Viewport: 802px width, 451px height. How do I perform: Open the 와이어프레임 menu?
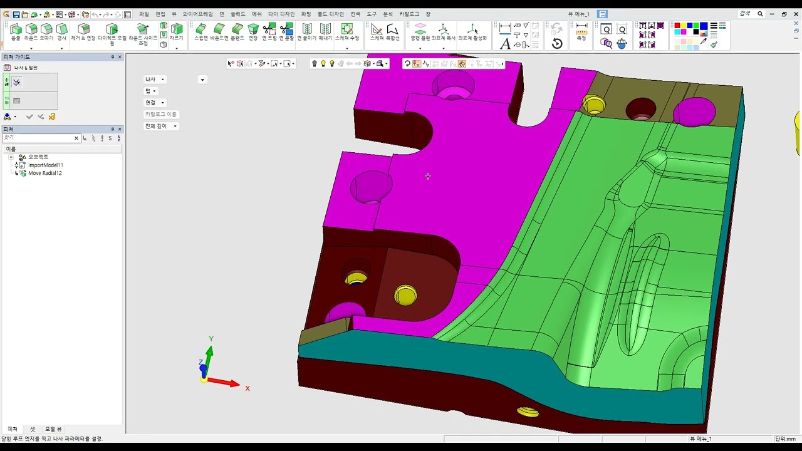[x=198, y=14]
